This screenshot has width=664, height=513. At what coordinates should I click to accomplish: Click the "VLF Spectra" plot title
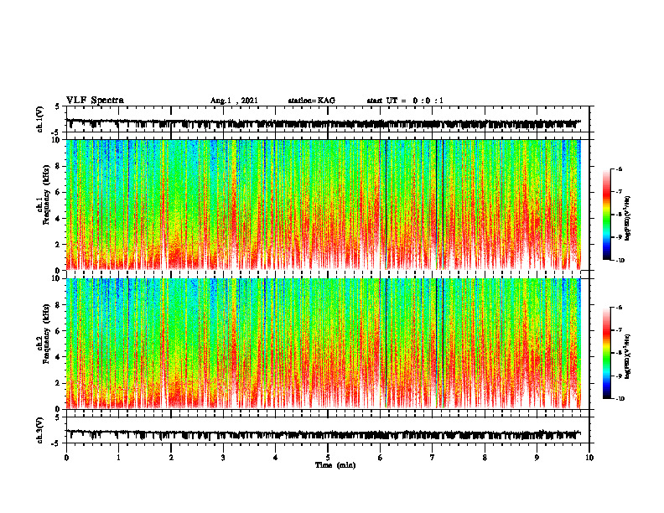coord(95,101)
